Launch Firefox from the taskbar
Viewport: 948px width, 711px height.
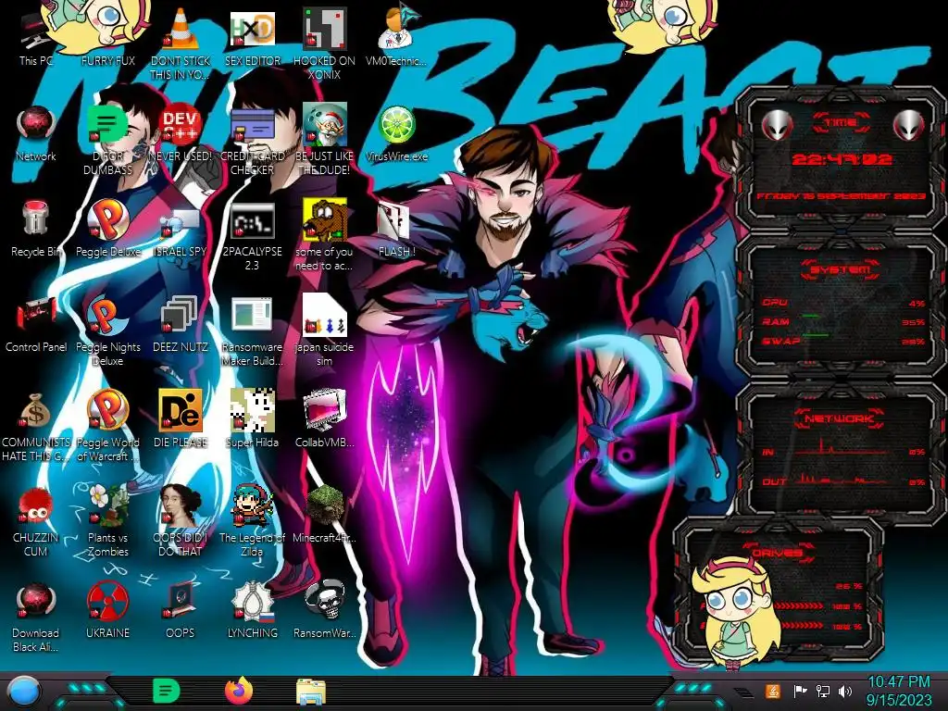(239, 691)
